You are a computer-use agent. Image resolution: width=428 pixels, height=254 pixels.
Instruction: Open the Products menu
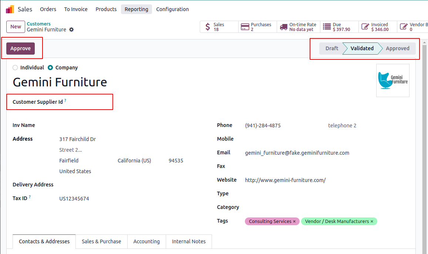click(x=106, y=9)
